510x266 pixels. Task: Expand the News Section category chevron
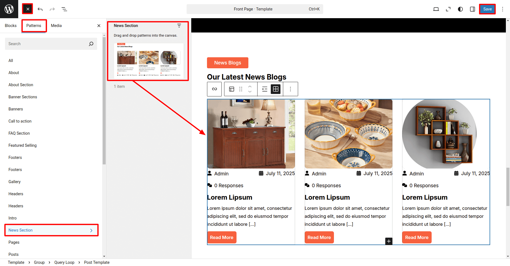tap(91, 230)
